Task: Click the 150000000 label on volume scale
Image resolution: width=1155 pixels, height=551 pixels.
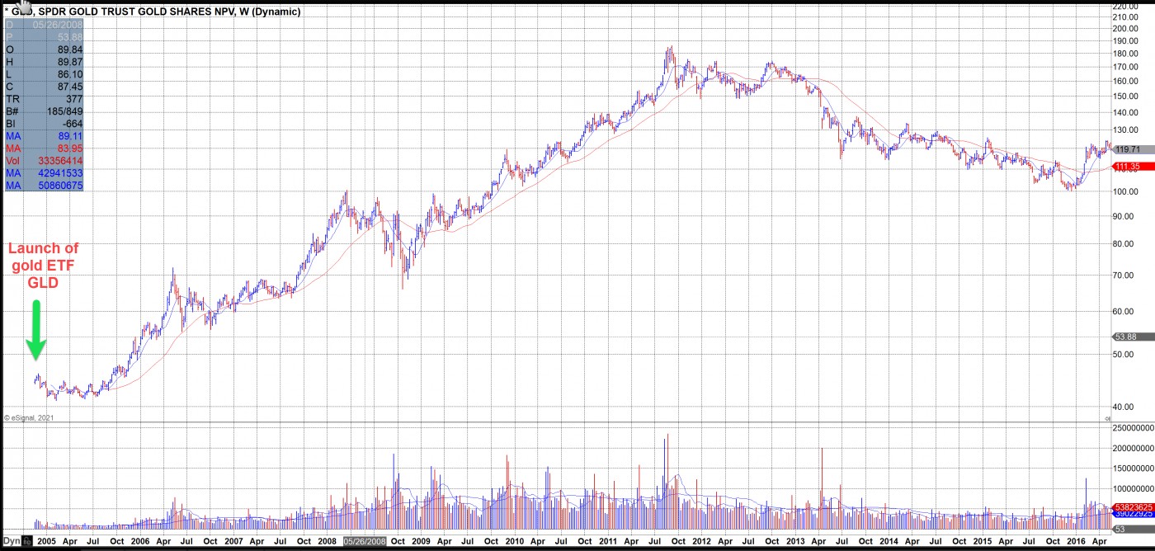Action: pyautogui.click(x=1134, y=469)
